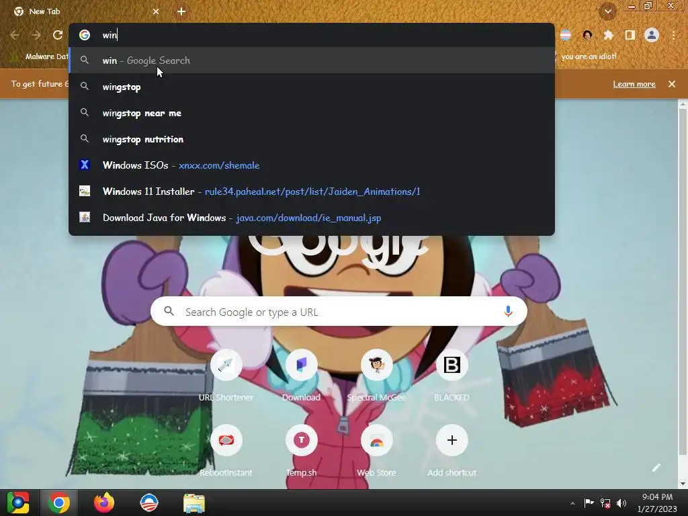Image resolution: width=688 pixels, height=516 pixels.
Task: Choose the 'wingstop nutrition' suggestion
Action: 312,139
